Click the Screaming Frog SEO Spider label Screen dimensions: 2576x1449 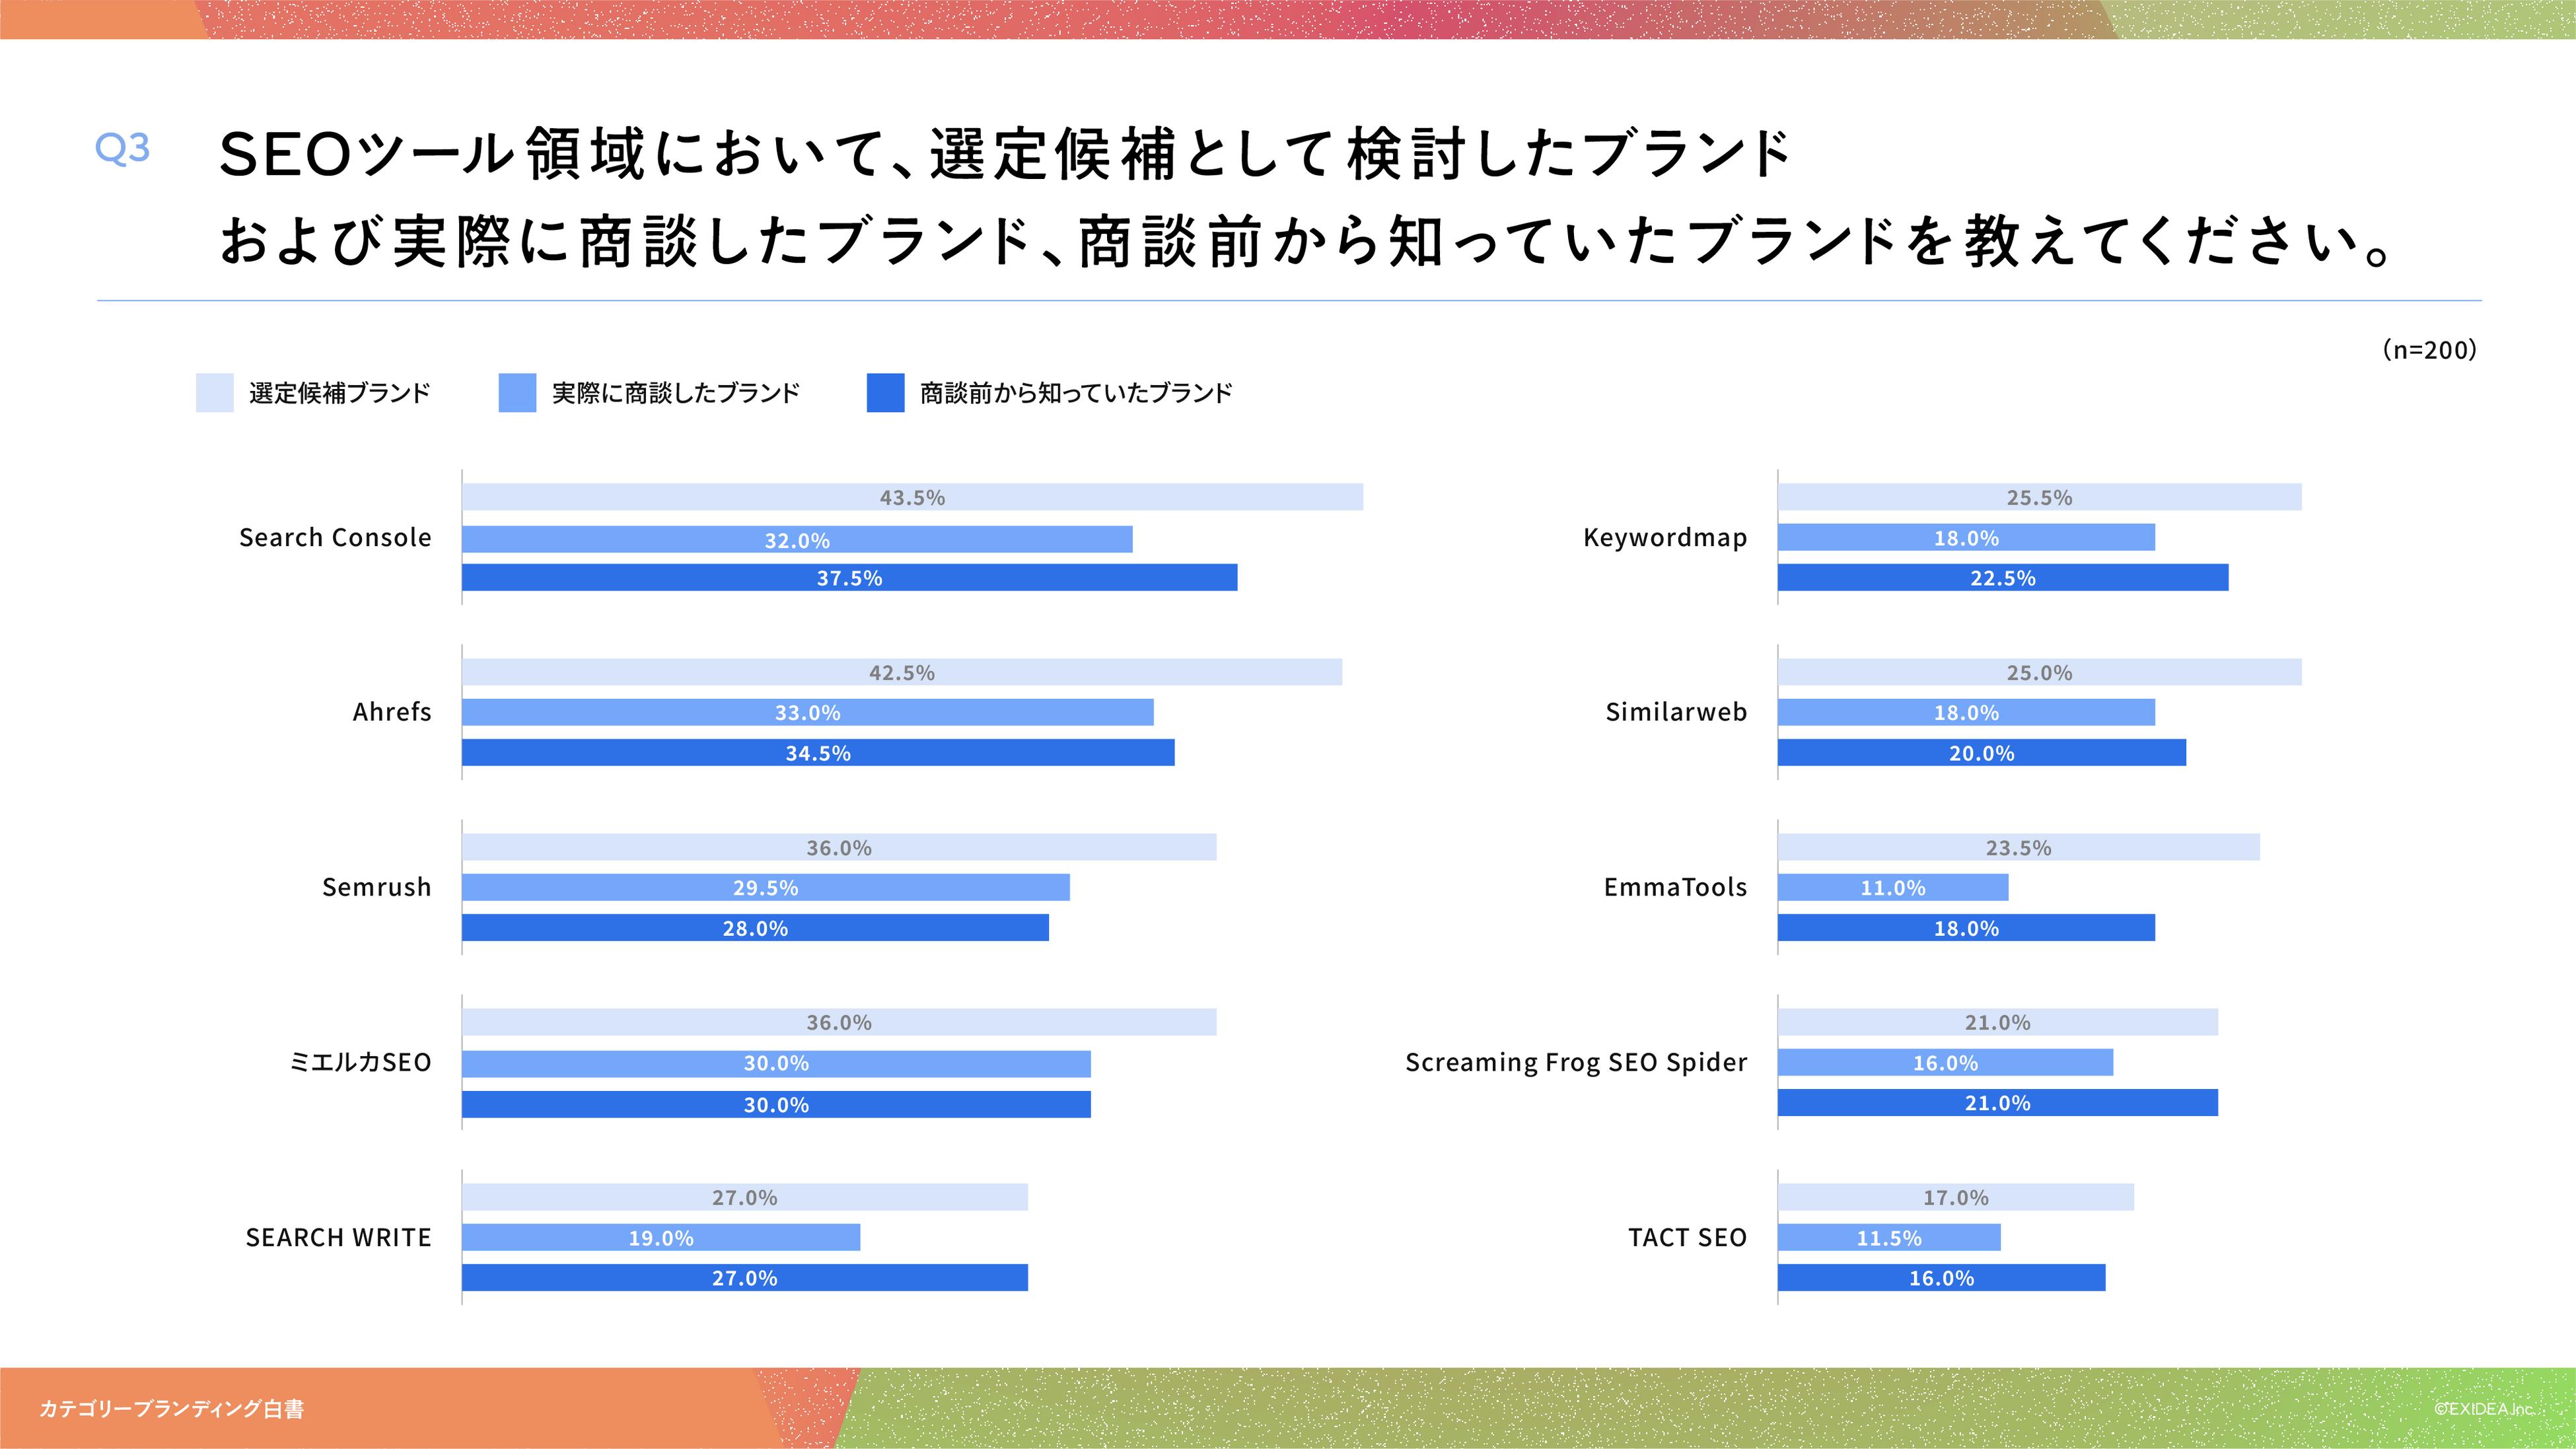point(1576,1062)
